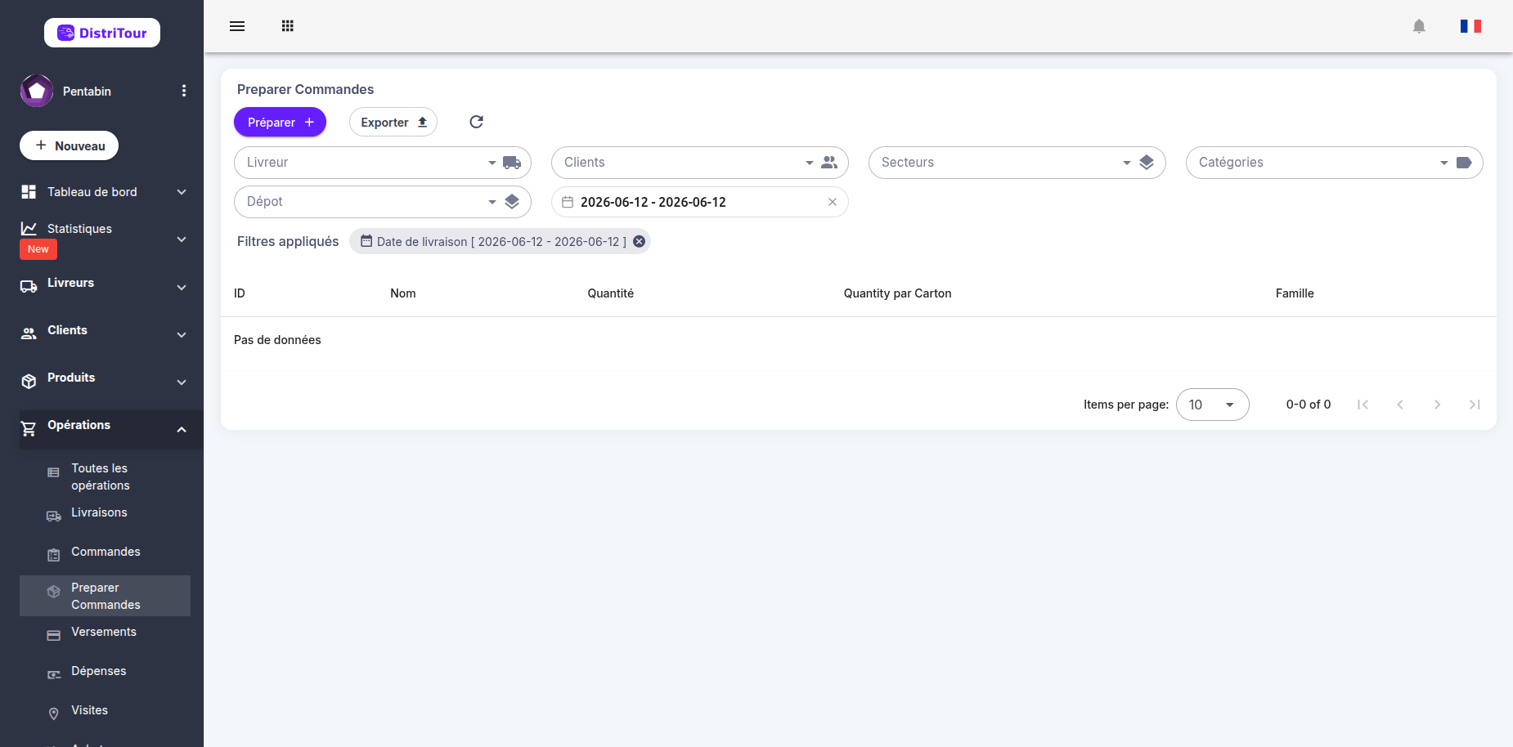Click the layers icon in Secteurs field
Screen dimensions: 1513x747
click(x=1147, y=163)
